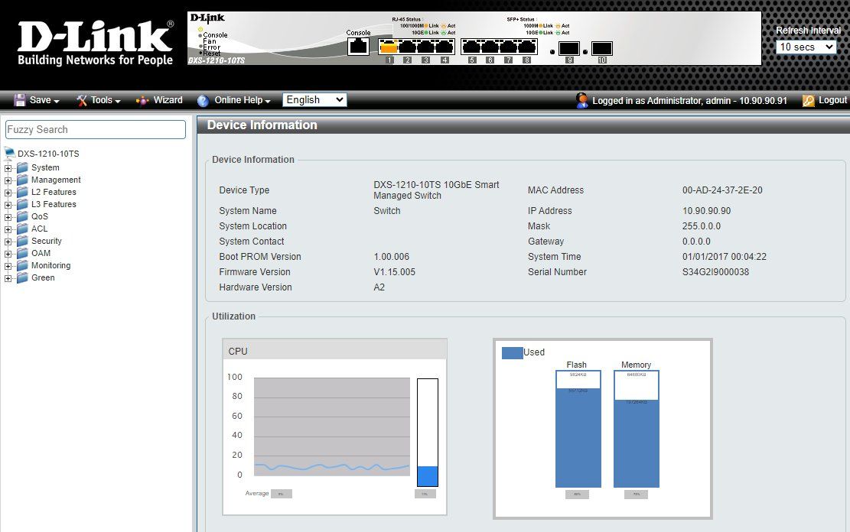The image size is (850, 532).
Task: Click the Management folder icon
Action: click(22, 180)
